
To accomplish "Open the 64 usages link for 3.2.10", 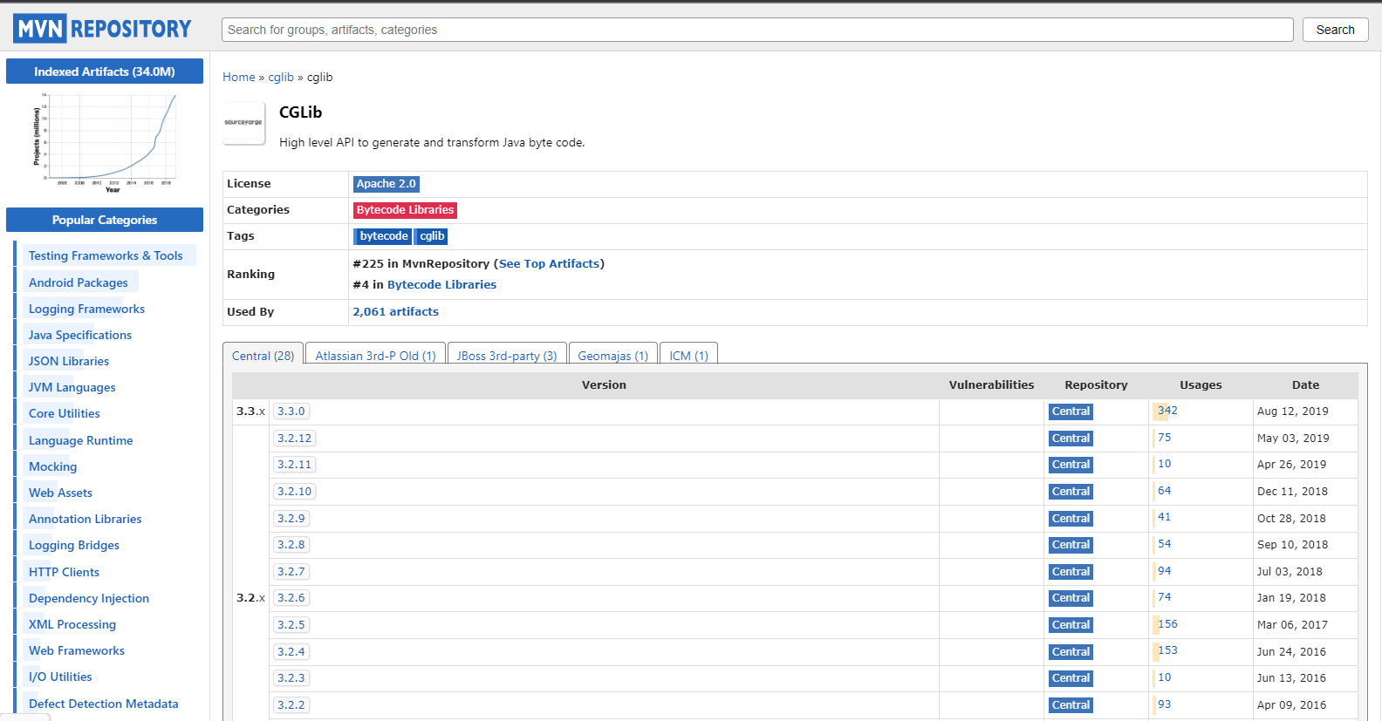I will 1165,491.
